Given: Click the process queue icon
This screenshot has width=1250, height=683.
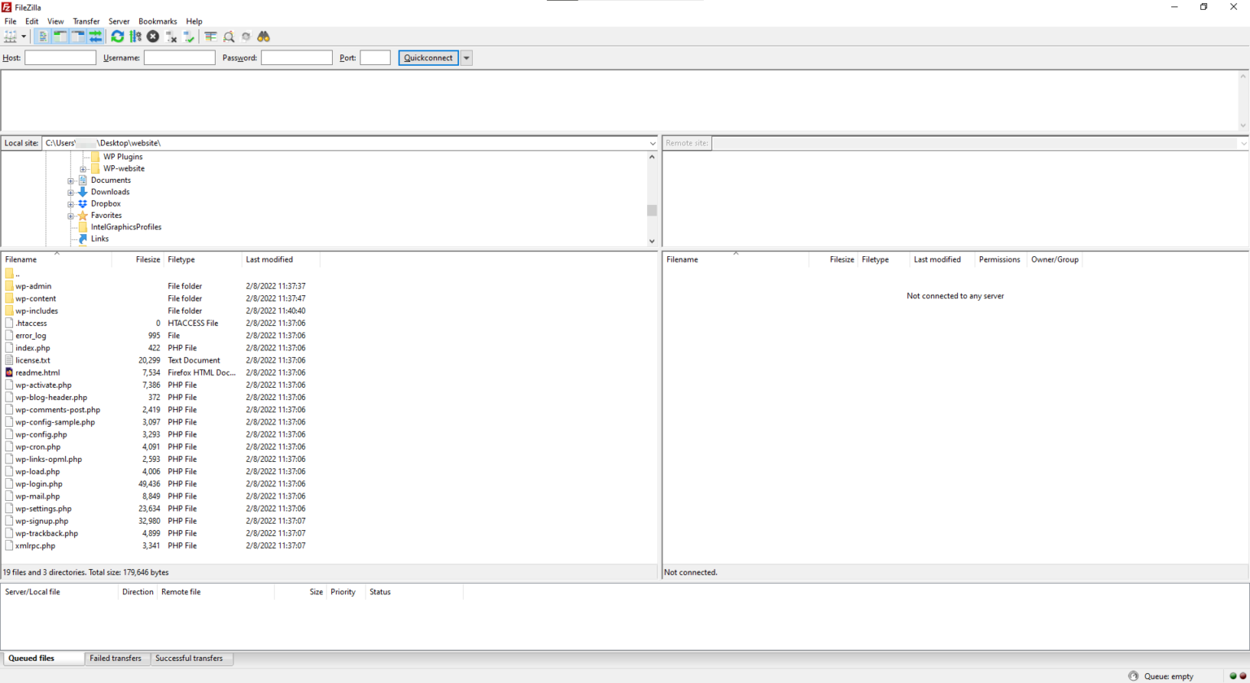Looking at the screenshot, I should coord(135,37).
